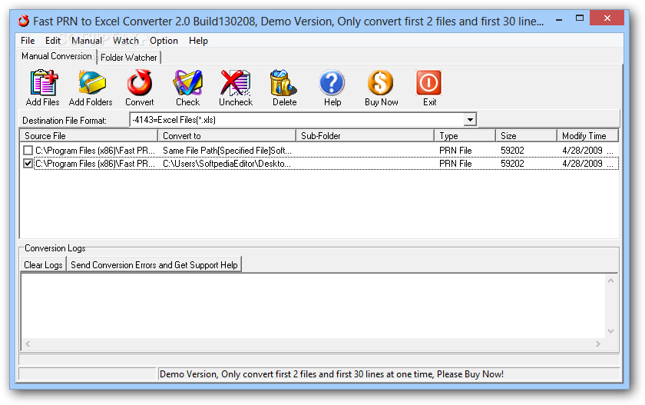Viewport: 645px width, 405px height.
Task: Click the Add Files toolbar icon
Action: pyautogui.click(x=43, y=83)
